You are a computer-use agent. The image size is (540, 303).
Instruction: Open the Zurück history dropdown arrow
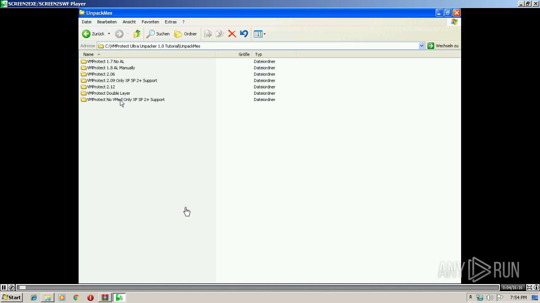pos(109,34)
